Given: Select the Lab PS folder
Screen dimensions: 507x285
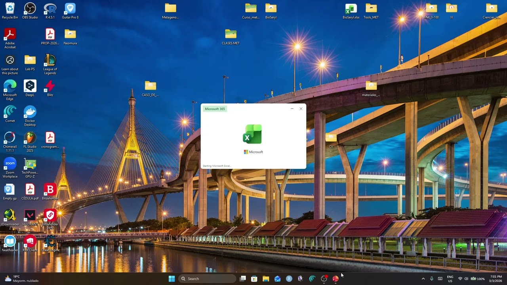Looking at the screenshot, I should coord(30,63).
